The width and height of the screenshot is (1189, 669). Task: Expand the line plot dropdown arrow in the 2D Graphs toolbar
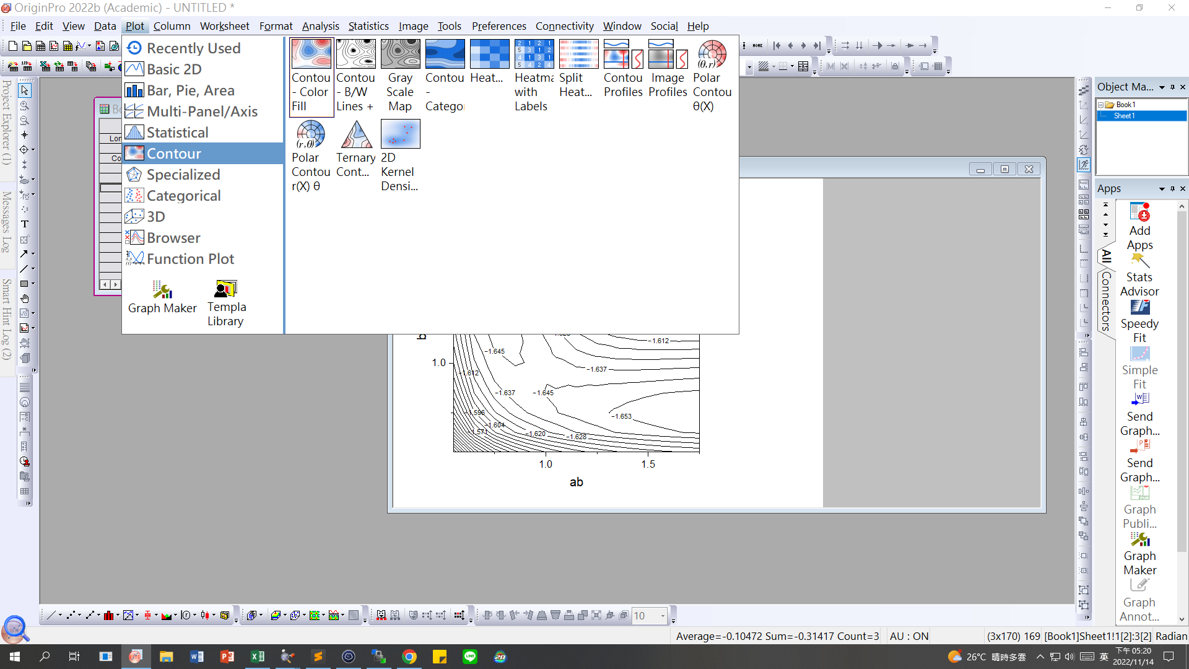[x=60, y=616]
